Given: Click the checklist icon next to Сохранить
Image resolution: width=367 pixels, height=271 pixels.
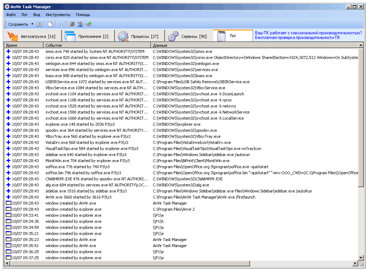Looking at the screenshot, I should click(x=39, y=24).
